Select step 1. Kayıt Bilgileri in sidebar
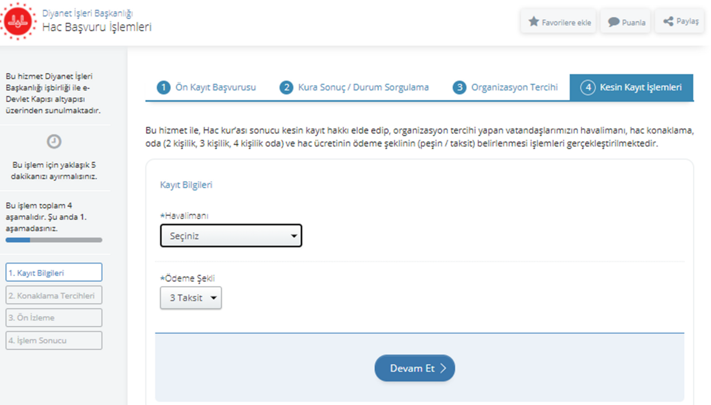Image resolution: width=711 pixels, height=405 pixels. 54,273
